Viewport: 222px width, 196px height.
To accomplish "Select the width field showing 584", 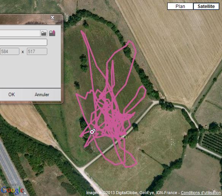I will (x=10, y=52).
